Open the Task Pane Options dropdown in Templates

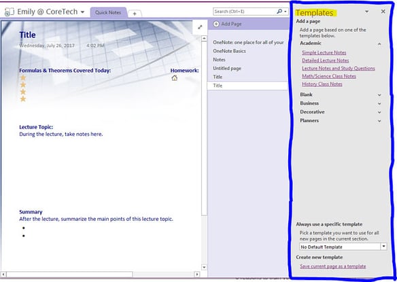pos(366,12)
